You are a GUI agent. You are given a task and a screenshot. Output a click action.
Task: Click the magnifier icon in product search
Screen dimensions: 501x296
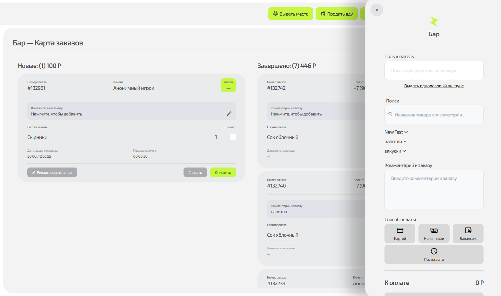point(391,114)
